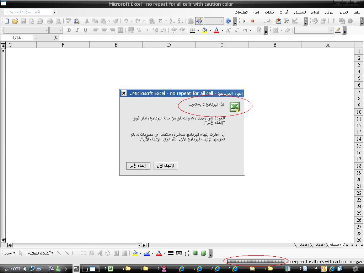Run the ABC spelling check
Image resolution: width=364 pixels, height=273 pixels.
pos(68,21)
